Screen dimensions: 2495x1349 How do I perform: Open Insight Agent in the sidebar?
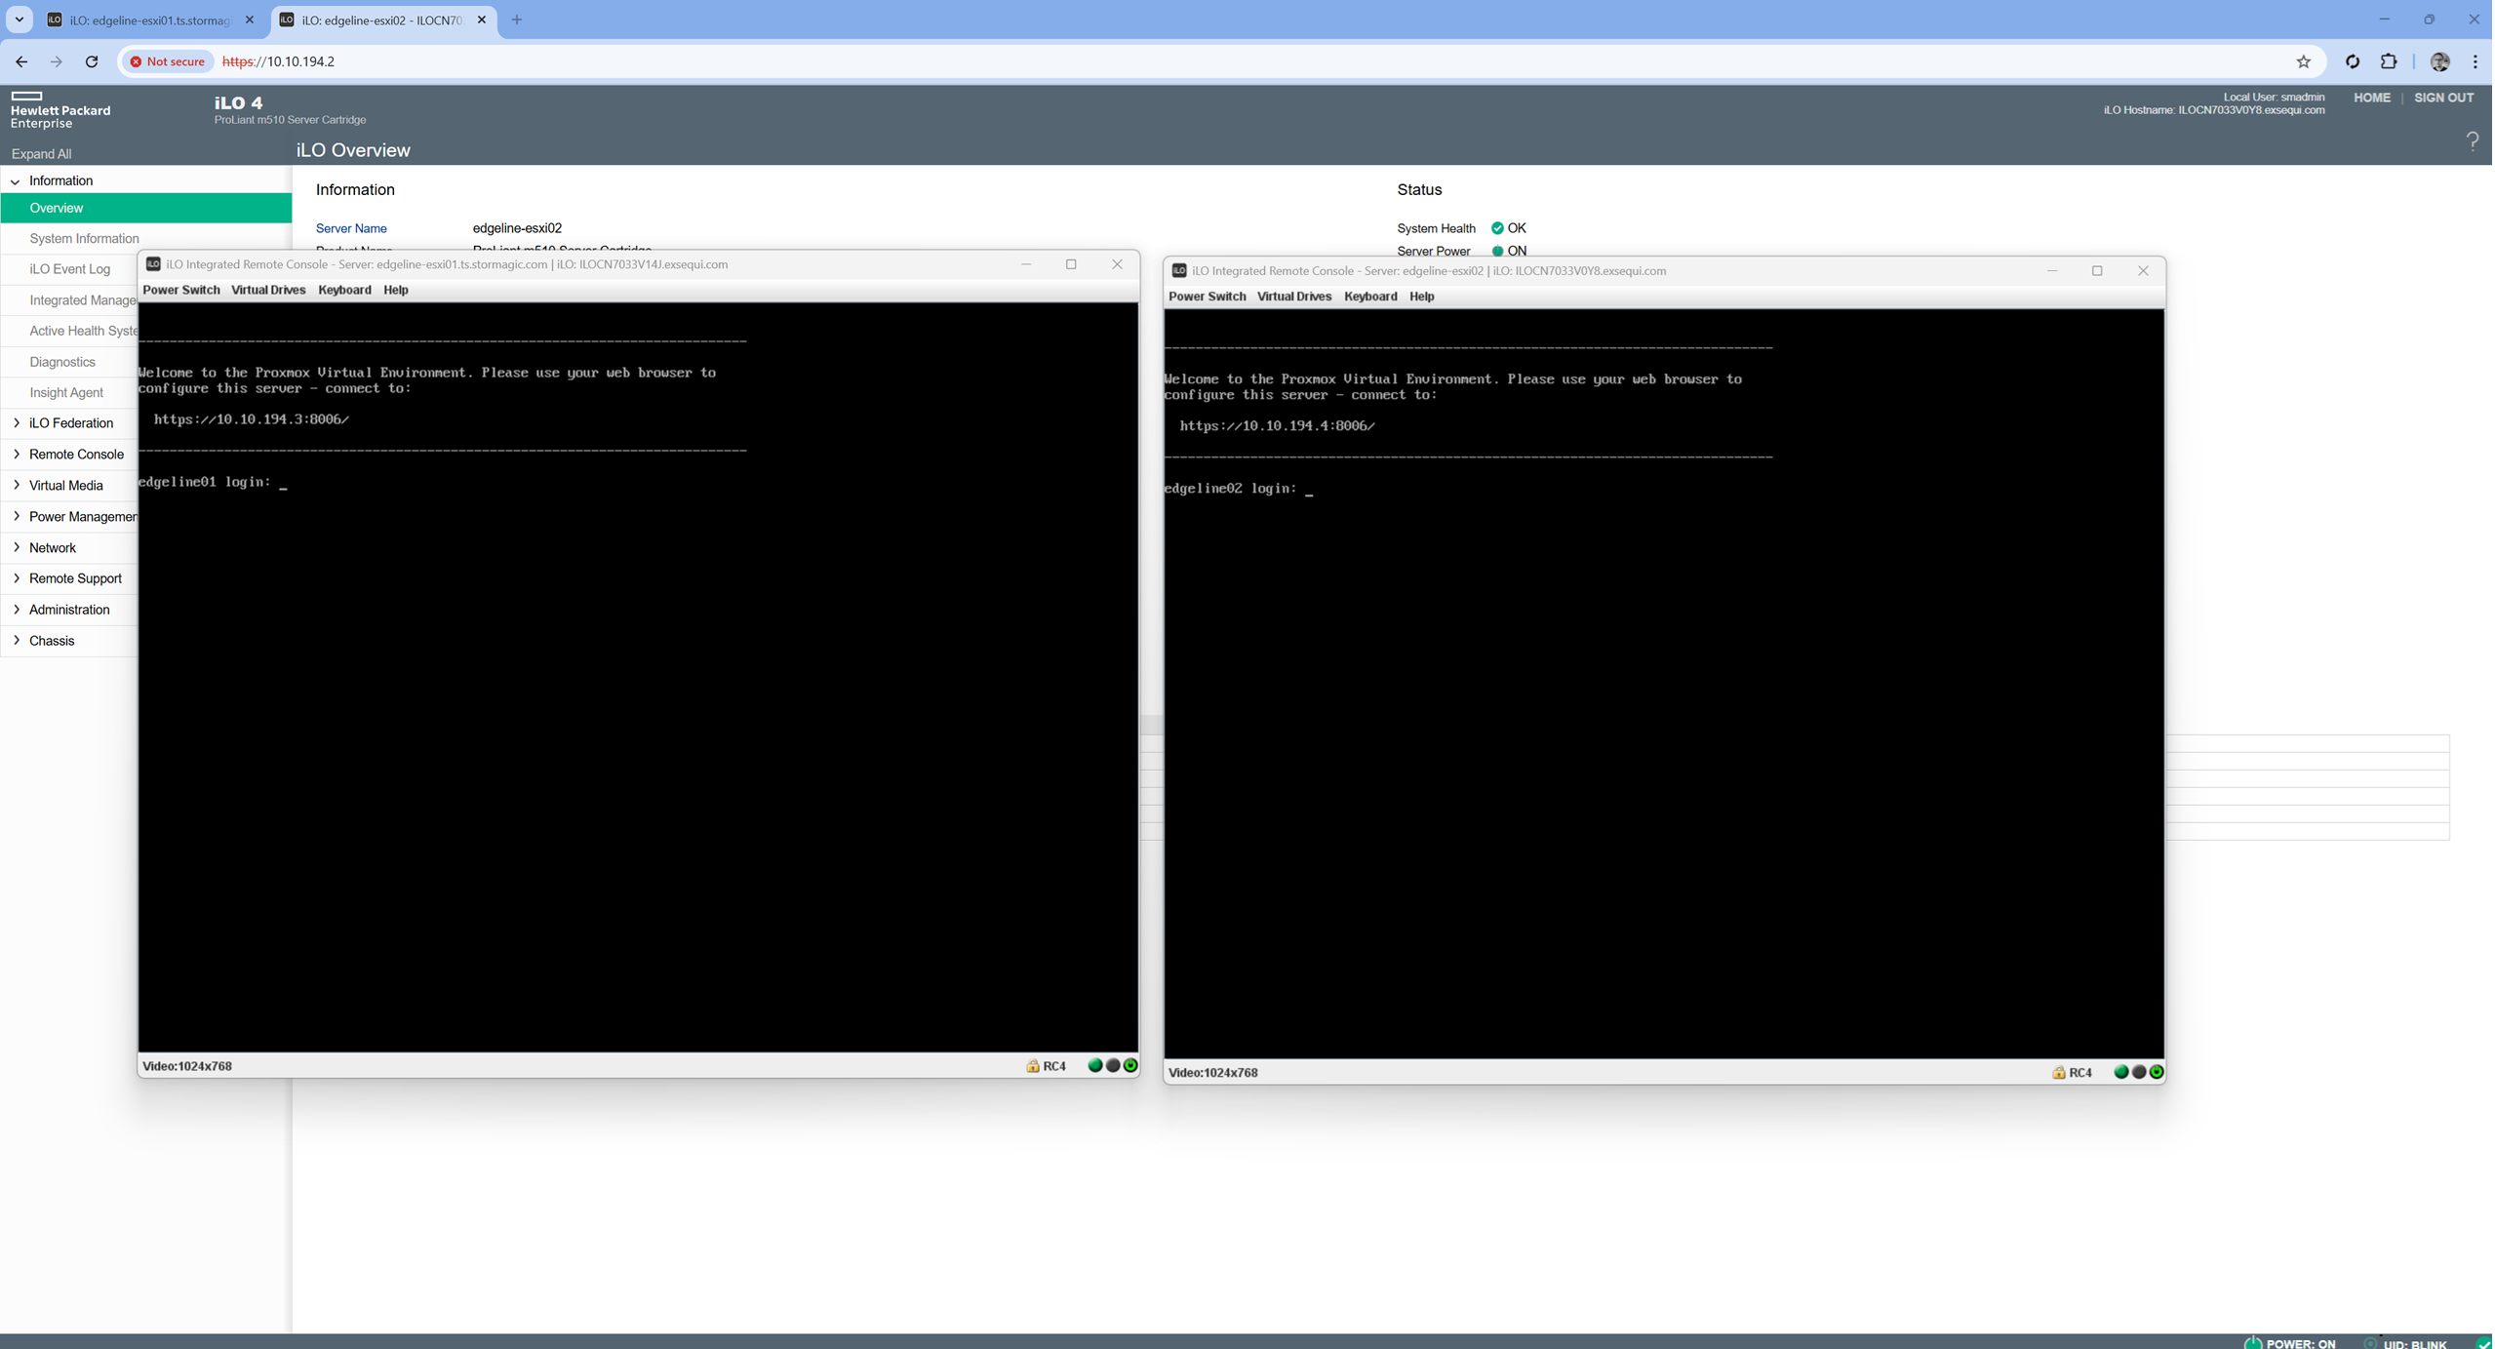point(66,392)
